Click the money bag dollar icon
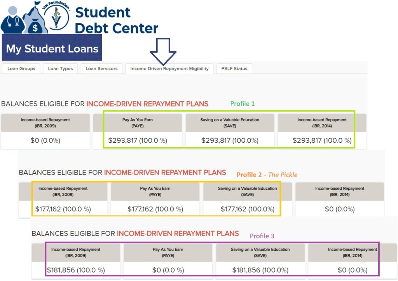 [x=36, y=25]
